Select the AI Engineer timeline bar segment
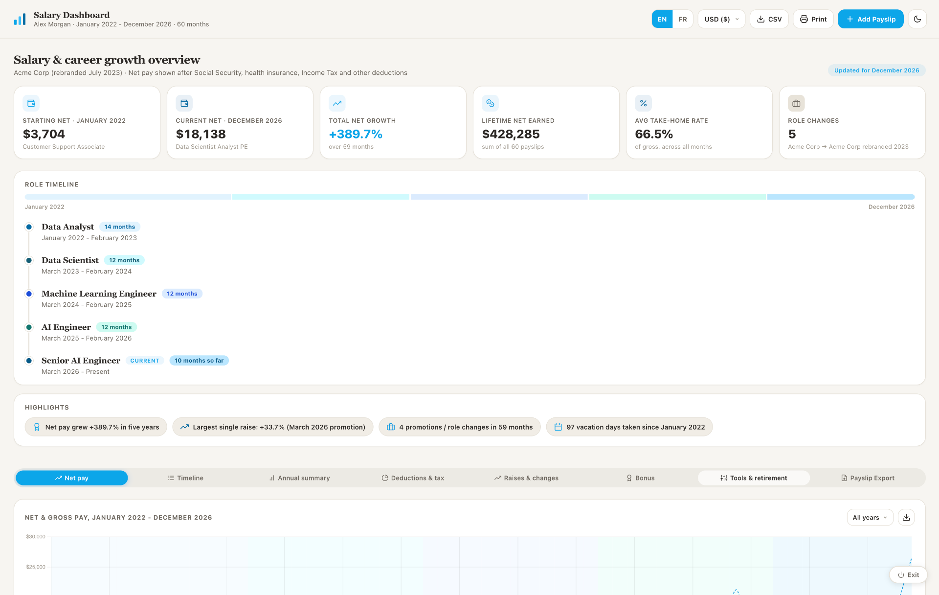Viewport: 939px width, 595px height. click(677, 197)
